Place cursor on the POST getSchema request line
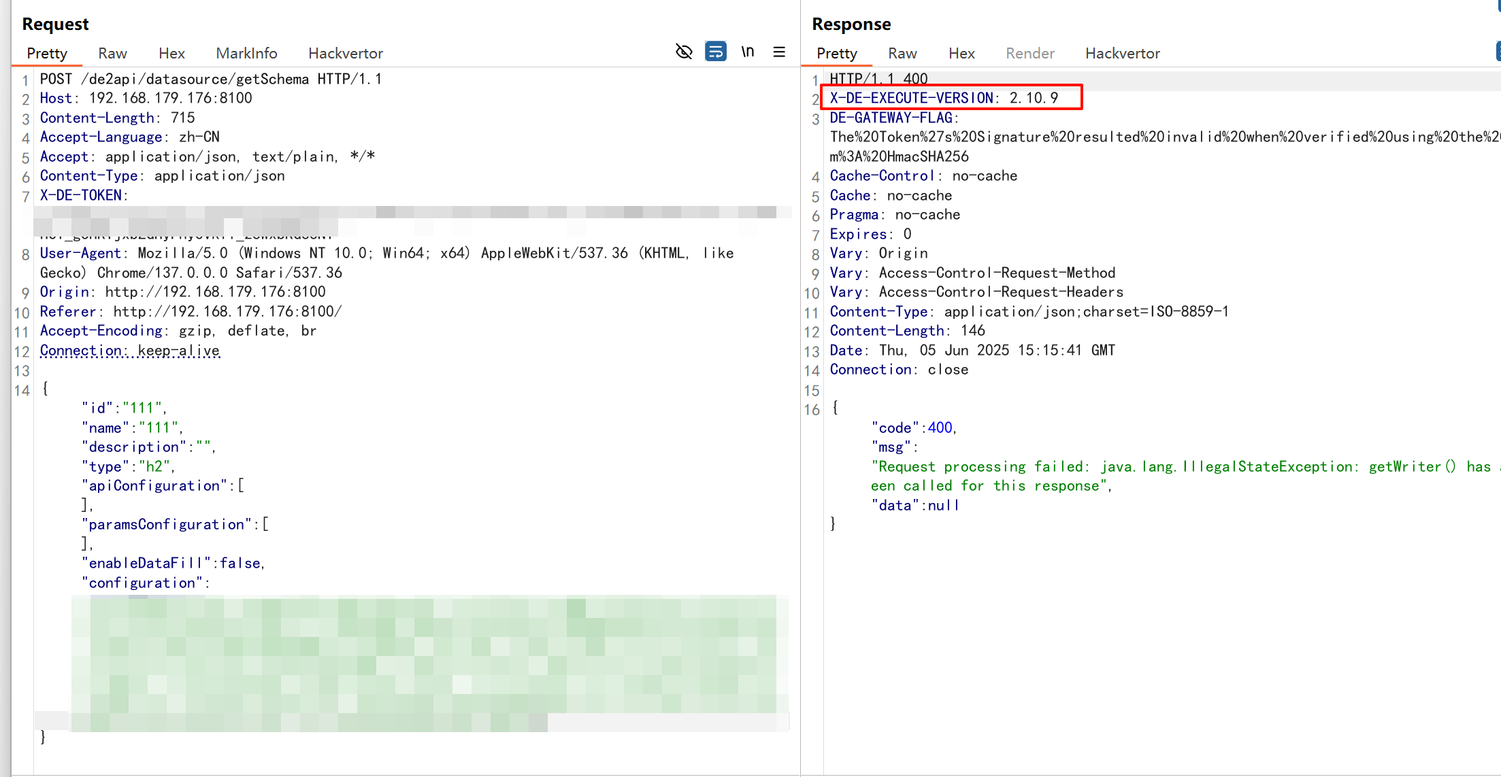 click(x=210, y=79)
